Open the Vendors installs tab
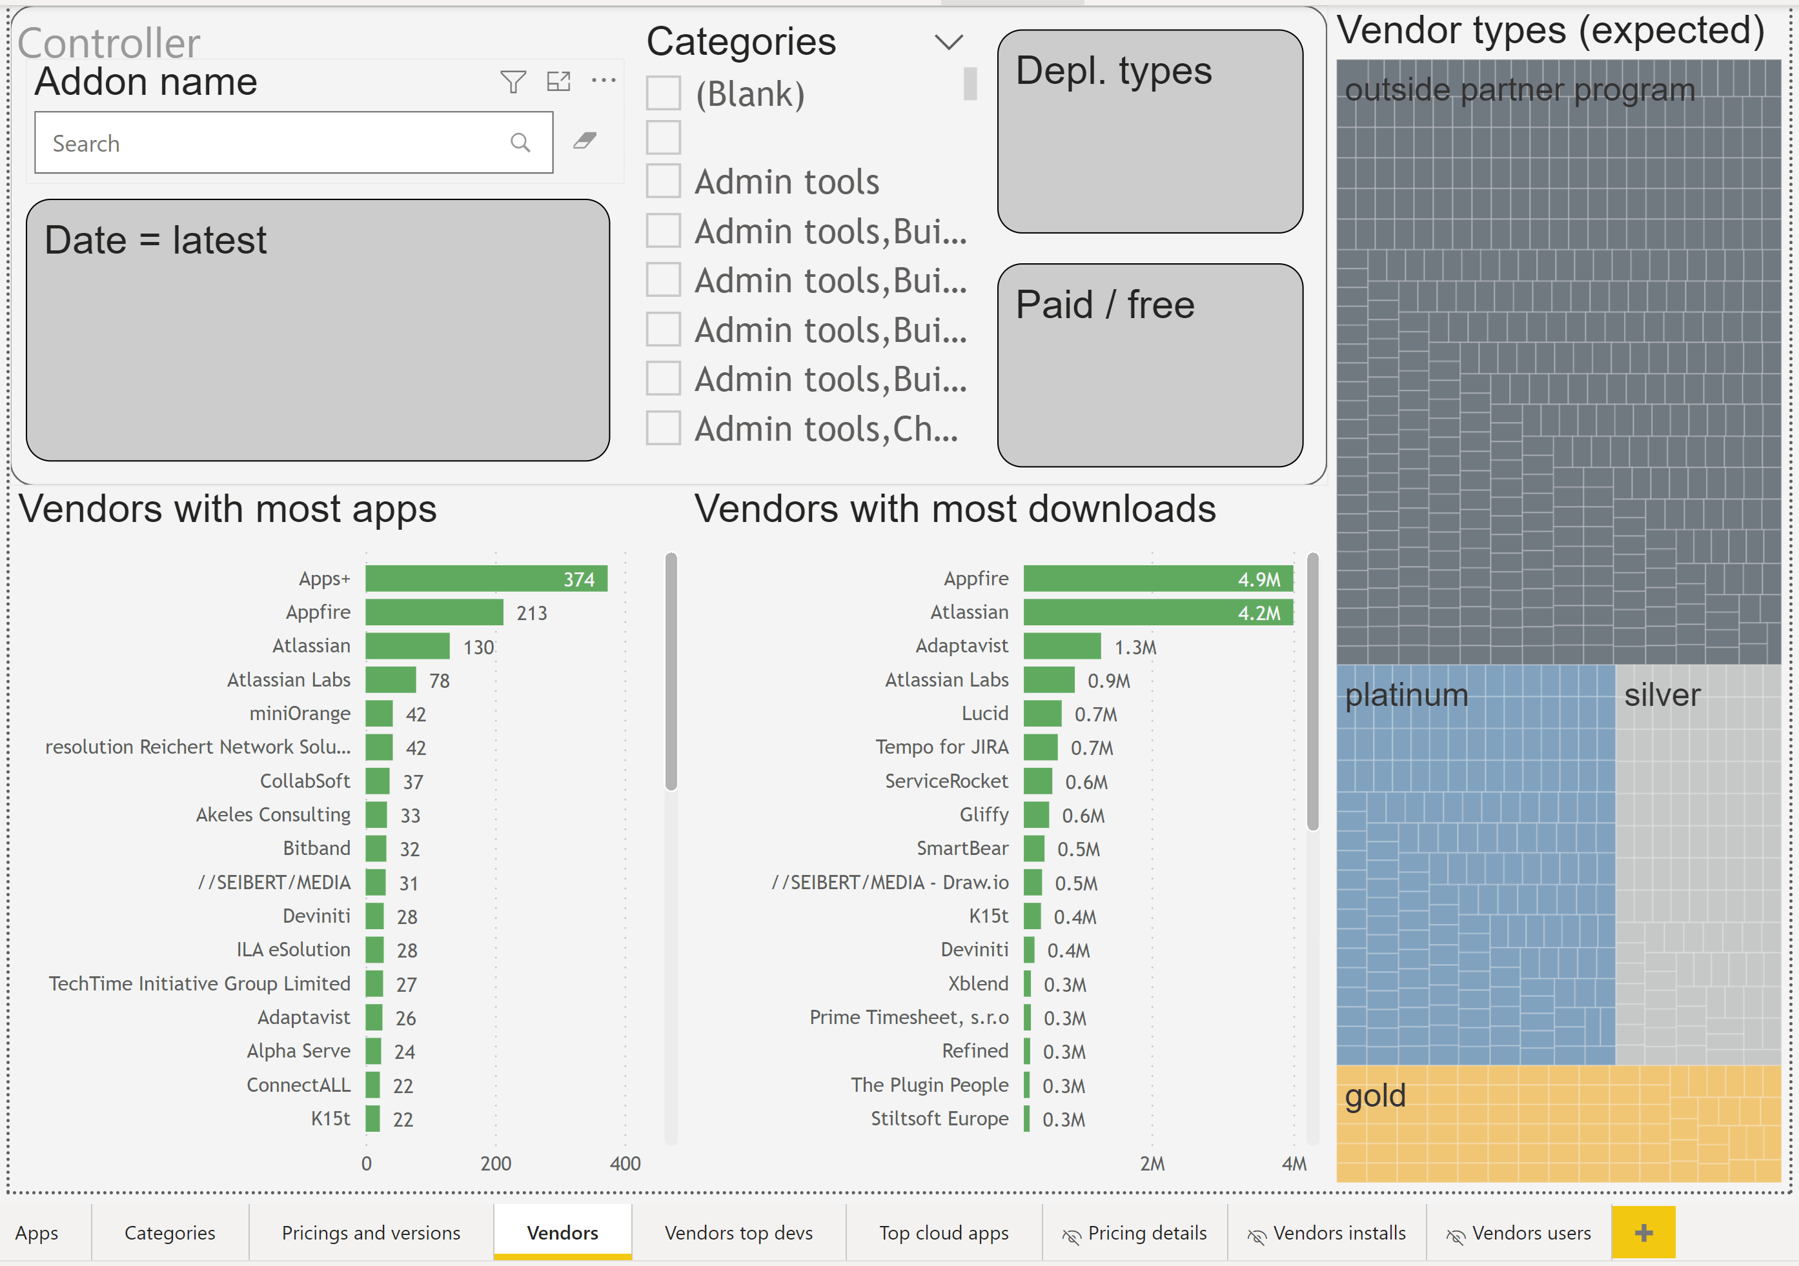Viewport: 1799px width, 1266px height. (x=1326, y=1232)
